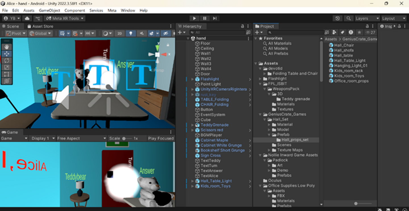
Task: Open the GameObject menu
Action: pos(49,10)
